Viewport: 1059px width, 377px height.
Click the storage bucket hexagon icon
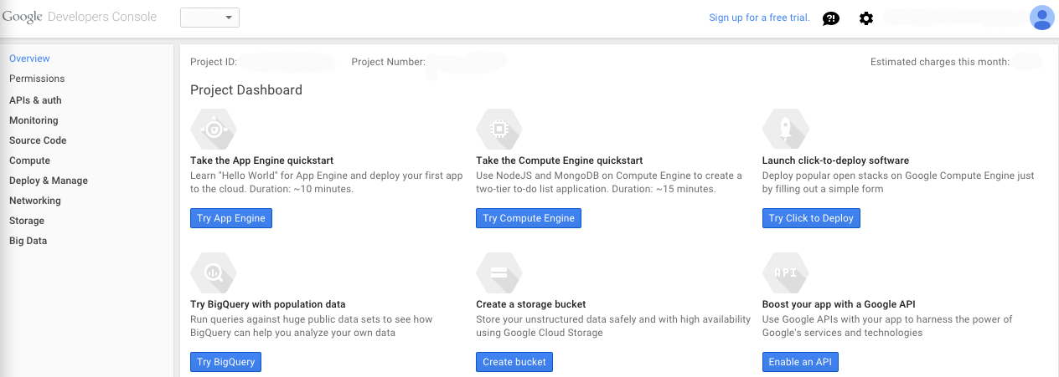(499, 272)
